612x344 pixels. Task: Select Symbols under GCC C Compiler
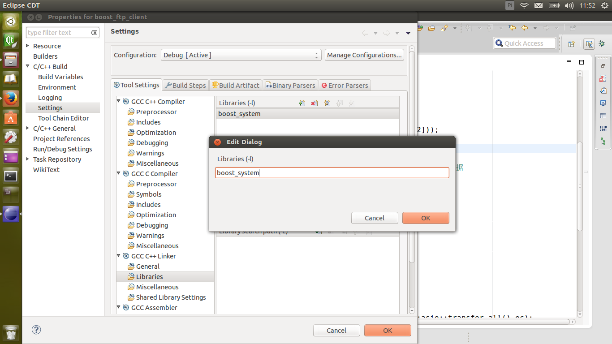pyautogui.click(x=149, y=194)
